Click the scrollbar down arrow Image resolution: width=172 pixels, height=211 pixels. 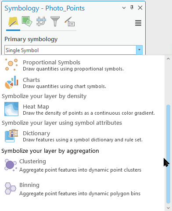coord(168,207)
